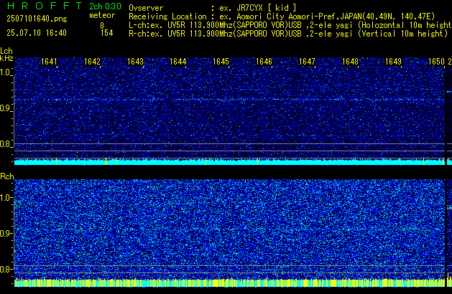The height and width of the screenshot is (294, 452).
Task: Click the 0.8 frequency label on Rch
Action: (x=5, y=269)
